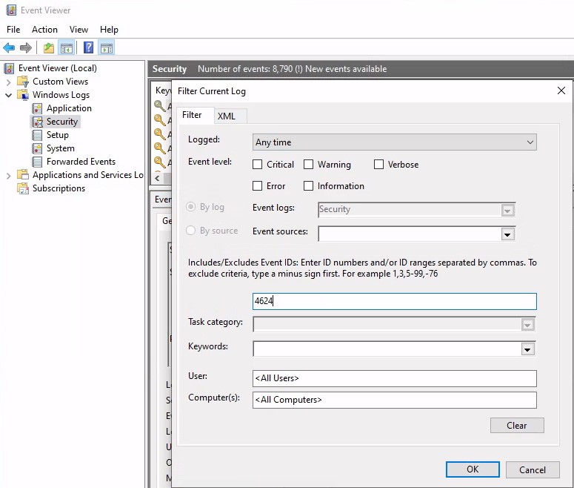Select the Setup log
The height and width of the screenshot is (488, 574).
pyautogui.click(x=58, y=135)
